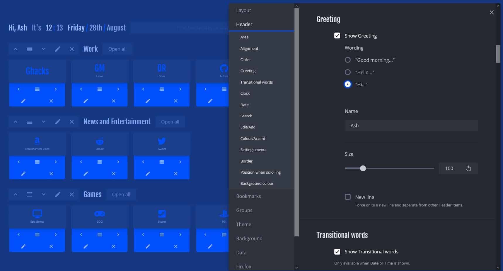Click the pencil edit icon for Work group
Viewport: 503px width, 271px height.
pyautogui.click(x=58, y=49)
